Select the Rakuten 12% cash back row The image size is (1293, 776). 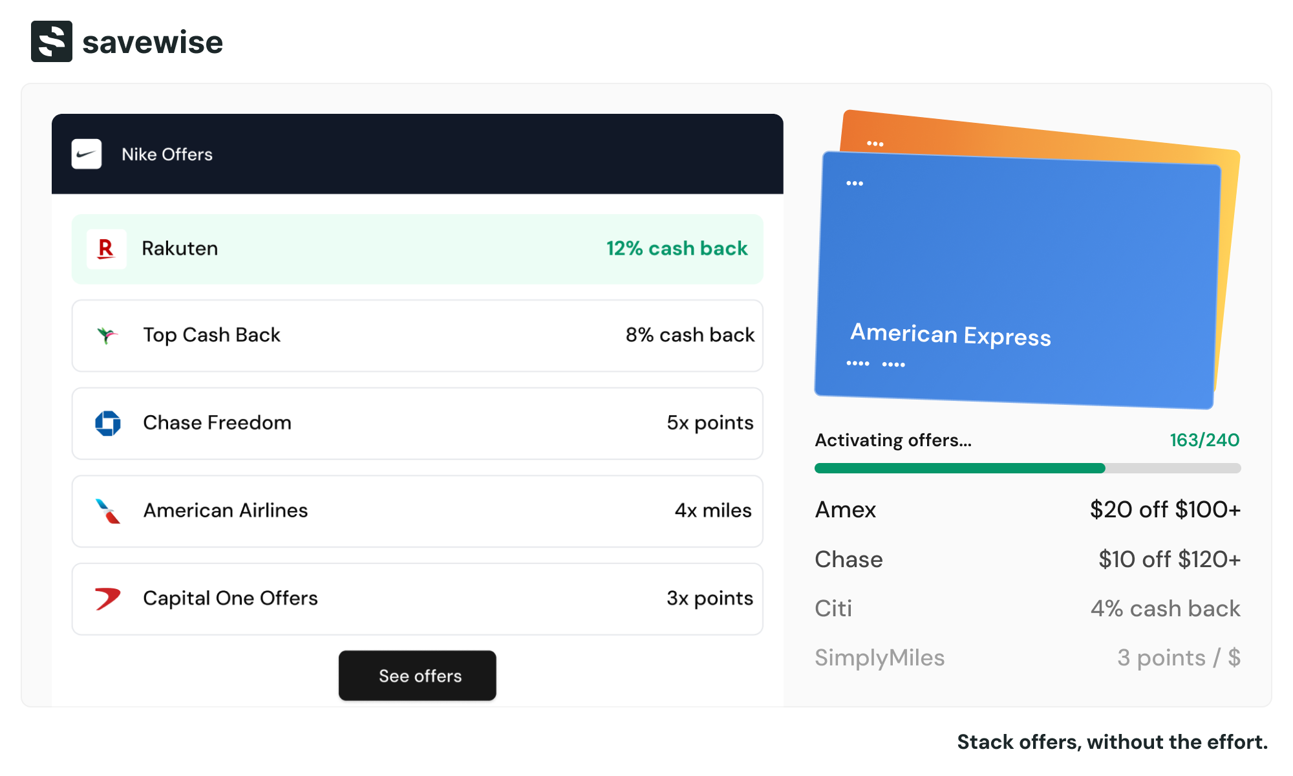[417, 249]
